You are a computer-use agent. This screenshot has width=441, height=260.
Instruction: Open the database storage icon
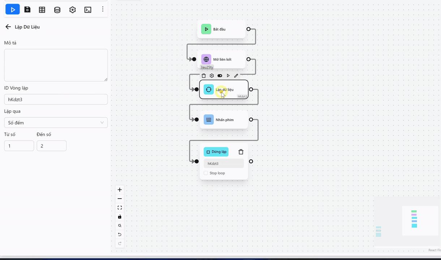(57, 10)
